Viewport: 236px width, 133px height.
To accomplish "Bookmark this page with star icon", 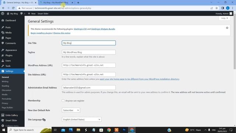I will pos(216,8).
